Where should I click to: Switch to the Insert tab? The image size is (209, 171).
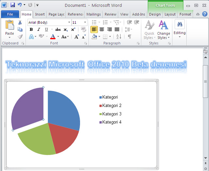(x=40, y=14)
